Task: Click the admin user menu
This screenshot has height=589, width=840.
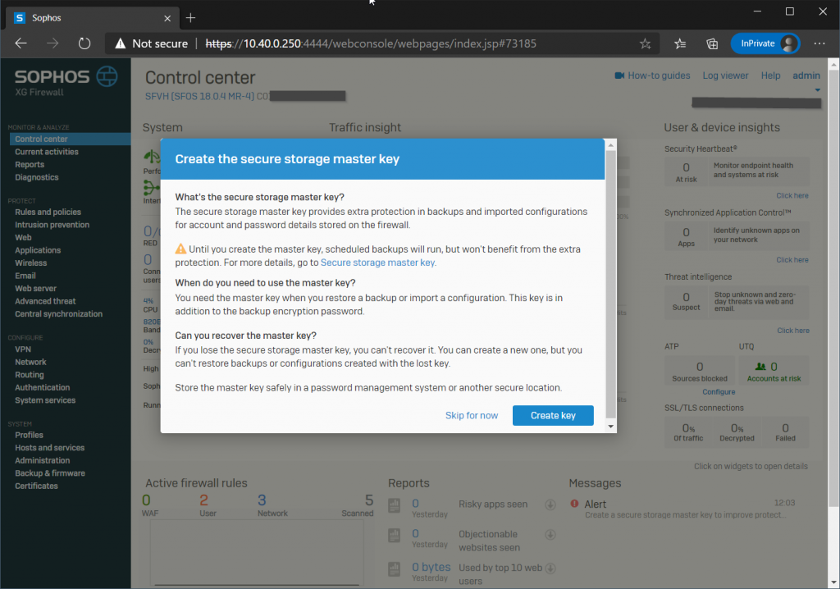Action: [806, 75]
